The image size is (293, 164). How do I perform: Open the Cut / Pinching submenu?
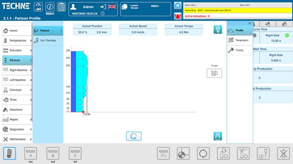[48, 41]
